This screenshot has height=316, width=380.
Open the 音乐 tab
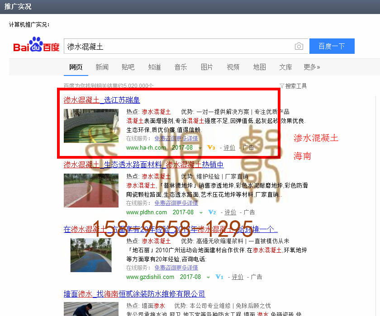(x=180, y=67)
